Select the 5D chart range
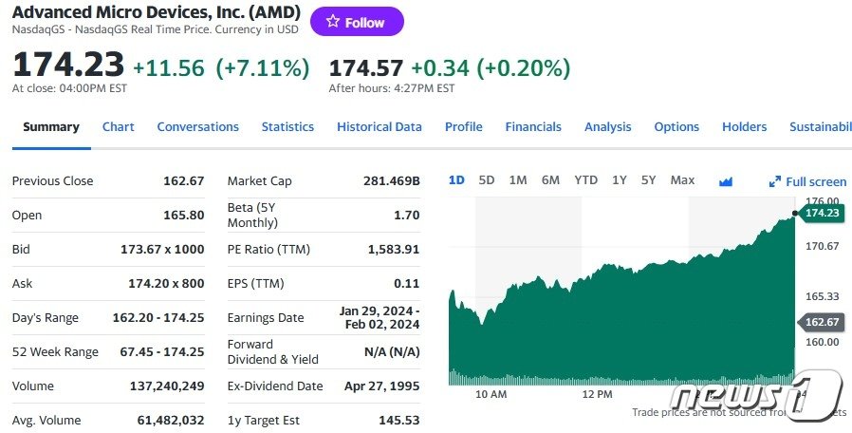 487,180
